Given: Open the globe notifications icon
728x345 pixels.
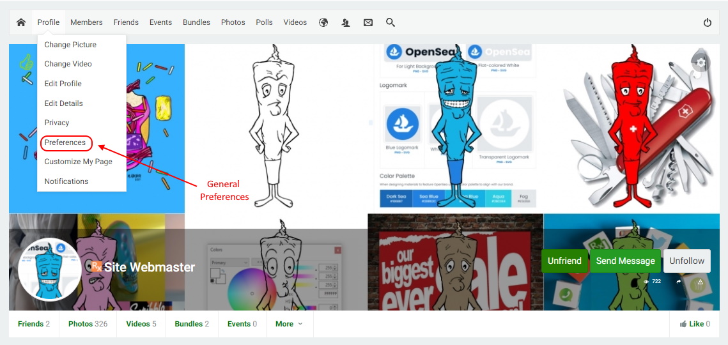Looking at the screenshot, I should click(x=323, y=22).
